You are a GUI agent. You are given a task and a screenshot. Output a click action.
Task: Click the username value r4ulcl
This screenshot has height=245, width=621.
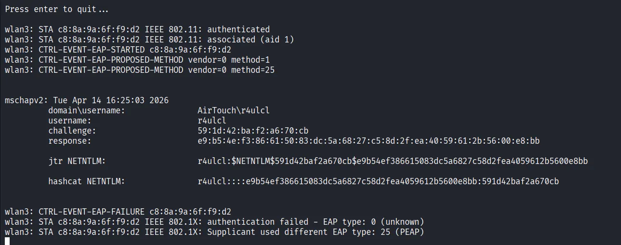coord(212,121)
